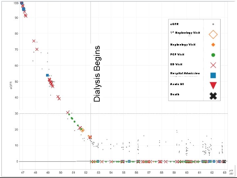This screenshot has height=178, width=237.
Task: Click the y-axis title 'eGFR'
Action: tap(11, 85)
